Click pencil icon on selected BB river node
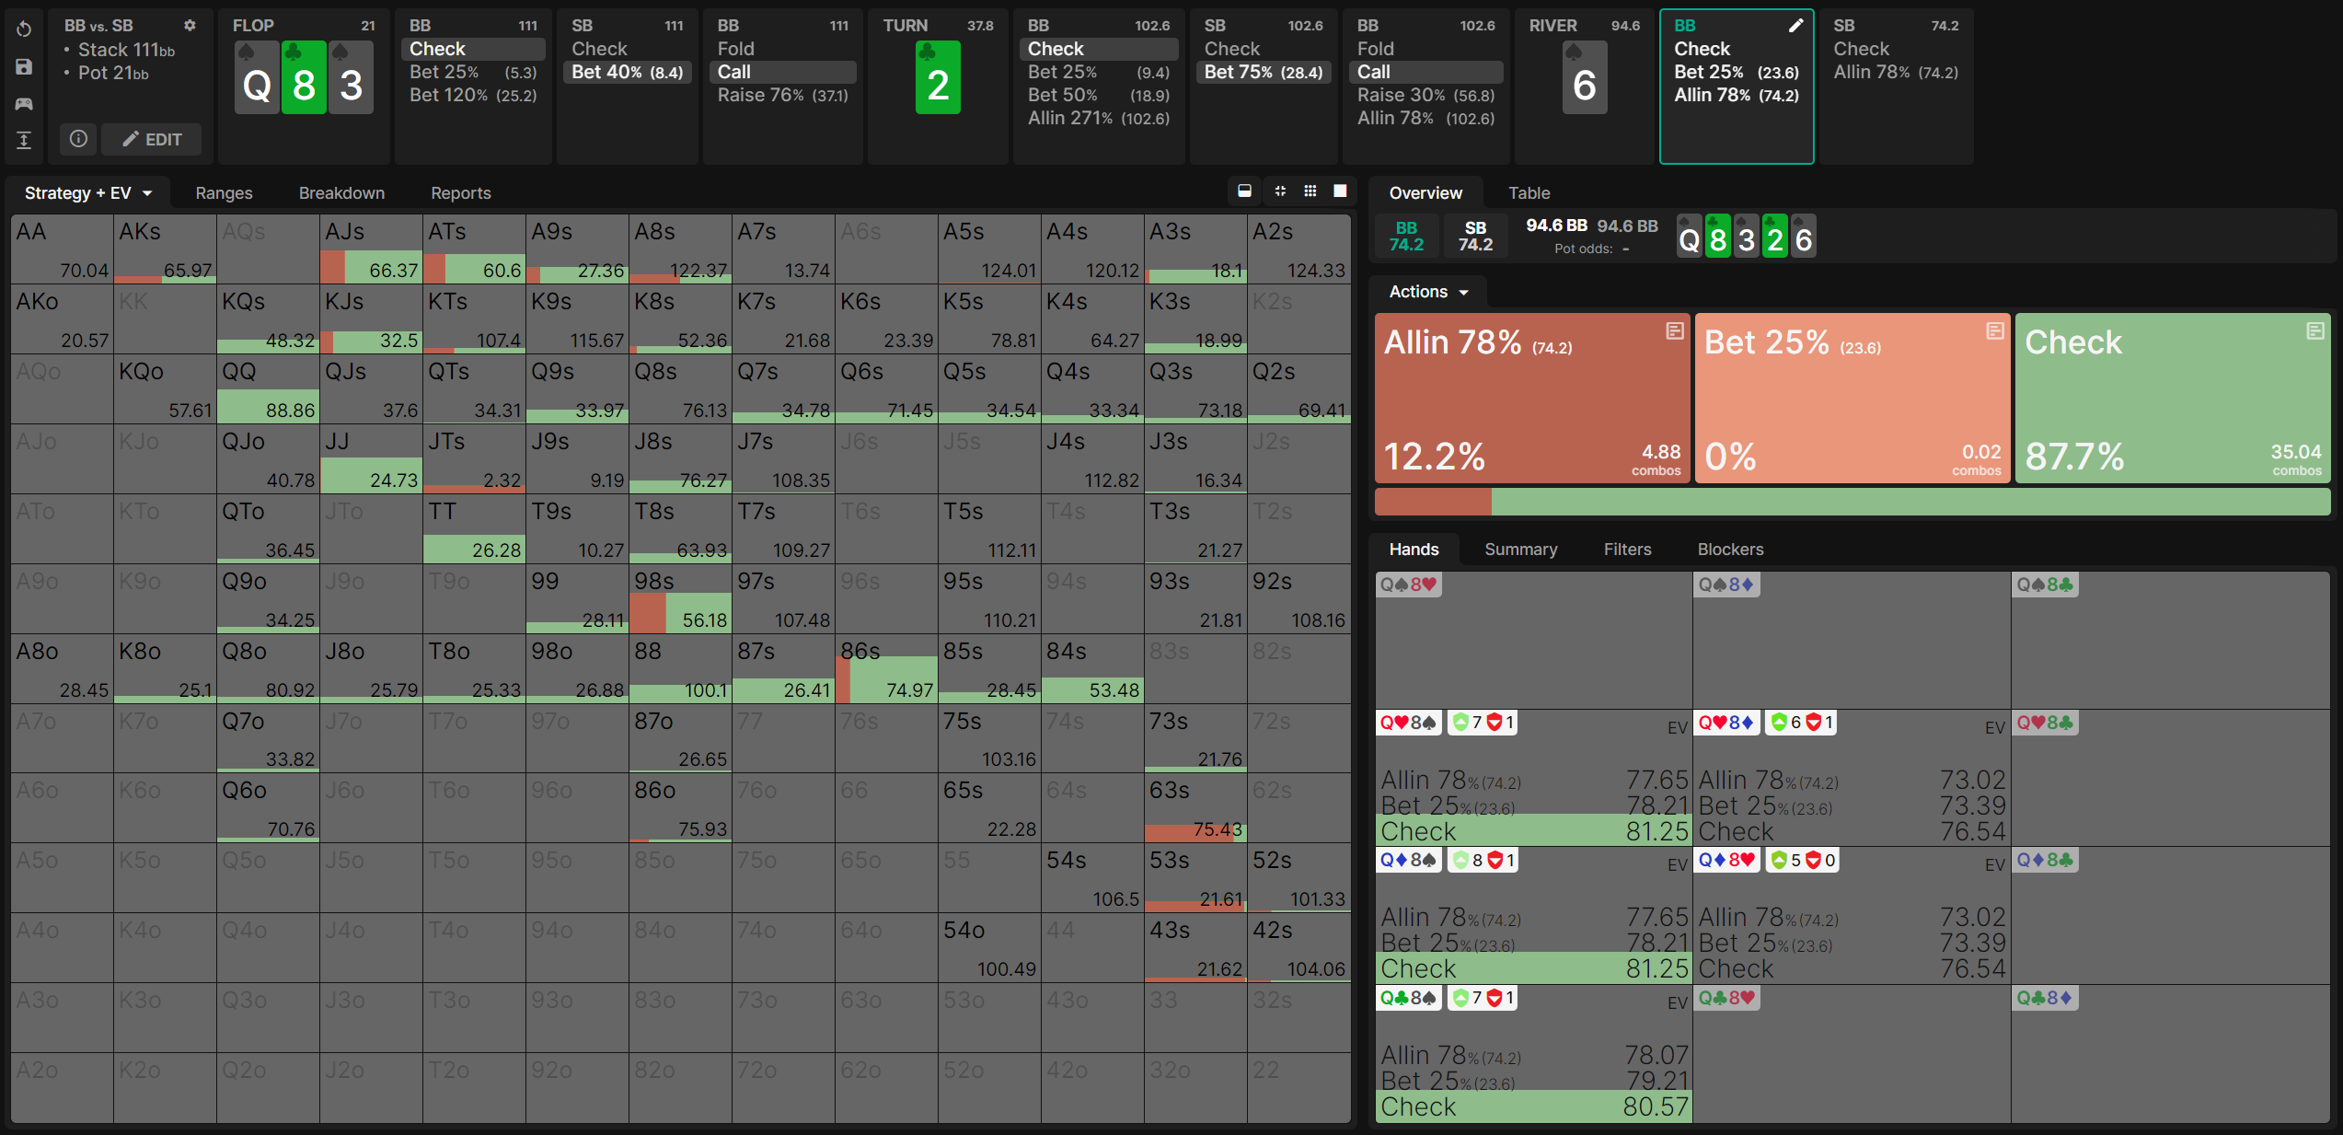Viewport: 2343px width, 1135px height. pos(1795,26)
